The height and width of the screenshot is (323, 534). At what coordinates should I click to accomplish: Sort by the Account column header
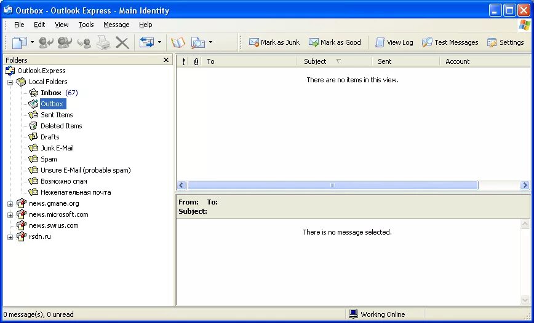[x=485, y=61]
